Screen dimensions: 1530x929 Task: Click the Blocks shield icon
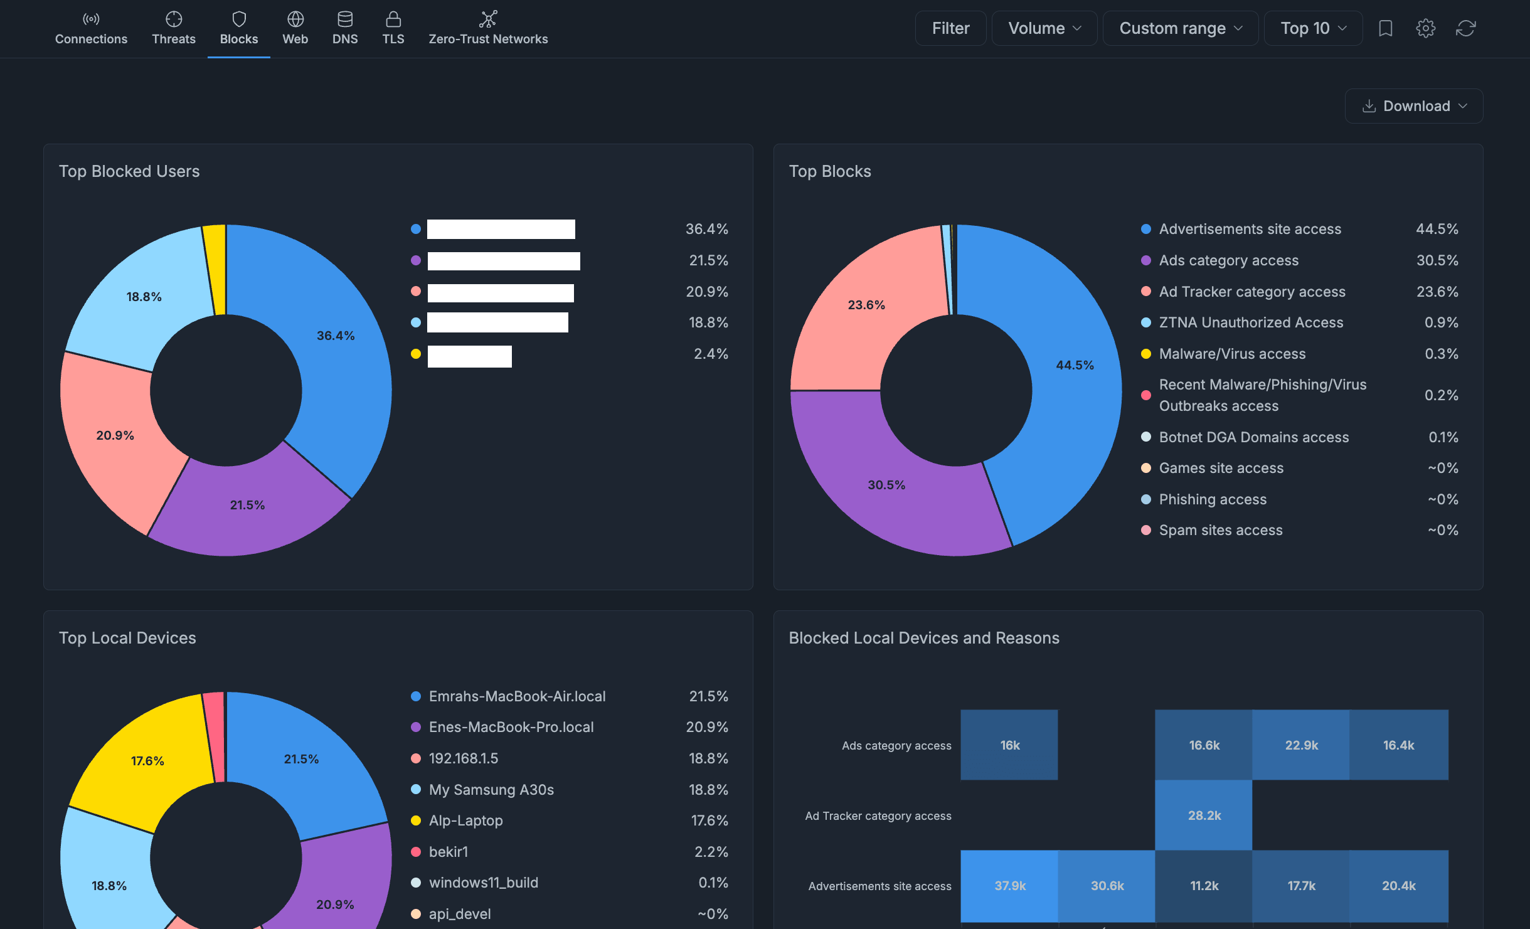[239, 19]
